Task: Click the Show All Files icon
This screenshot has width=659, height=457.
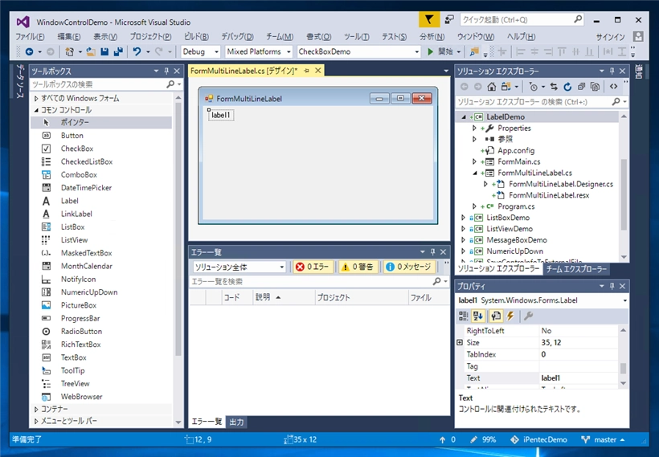Action: click(596, 87)
